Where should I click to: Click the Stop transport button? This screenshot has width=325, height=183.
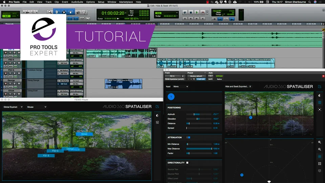coord(191,13)
